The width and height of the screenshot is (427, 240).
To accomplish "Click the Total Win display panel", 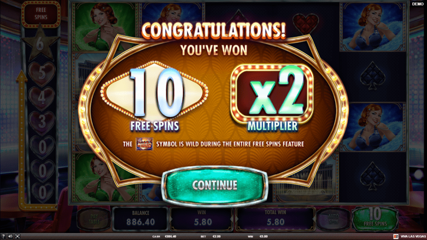I will [275, 219].
